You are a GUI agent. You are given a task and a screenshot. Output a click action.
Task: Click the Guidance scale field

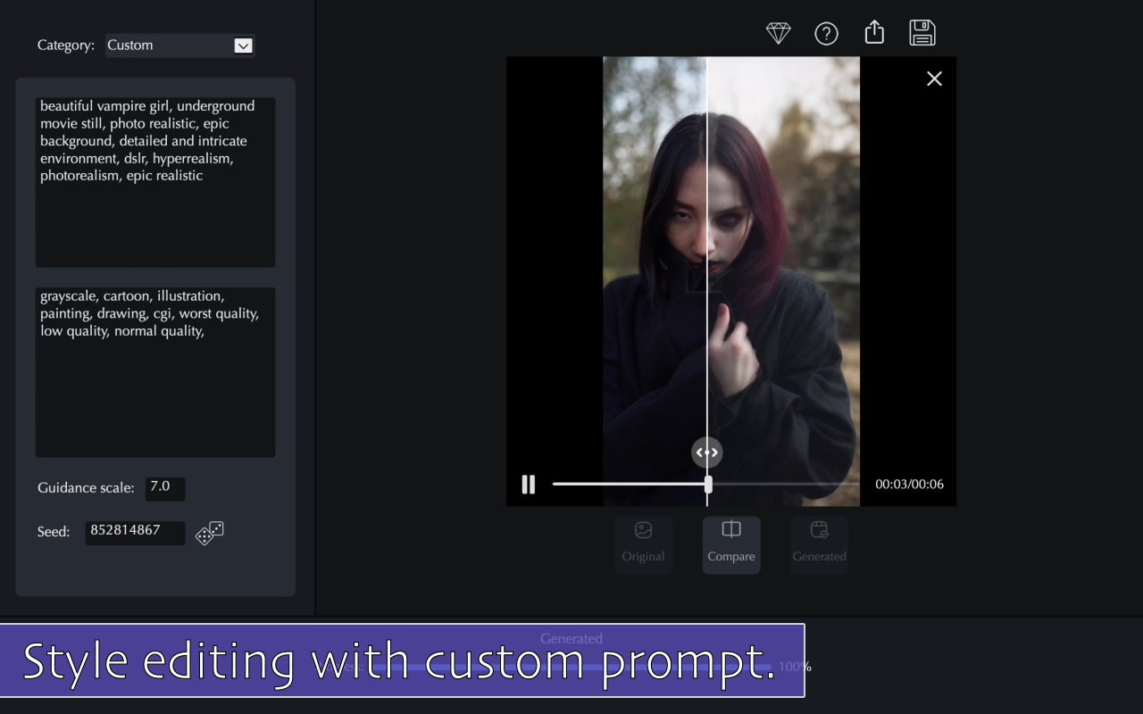tap(165, 488)
